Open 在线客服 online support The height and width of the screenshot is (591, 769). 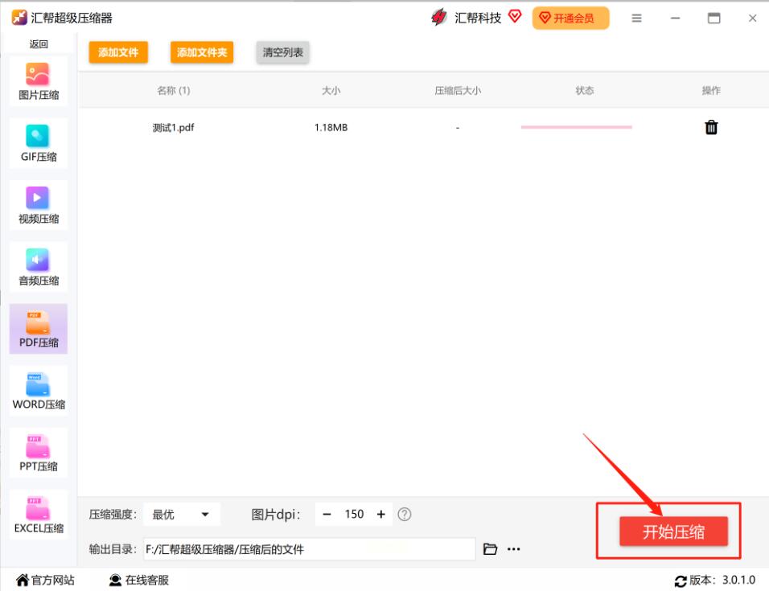point(139,581)
